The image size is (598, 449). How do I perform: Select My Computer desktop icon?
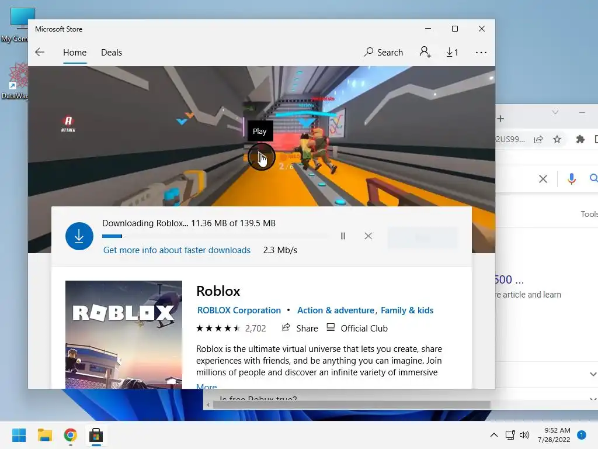point(15,25)
